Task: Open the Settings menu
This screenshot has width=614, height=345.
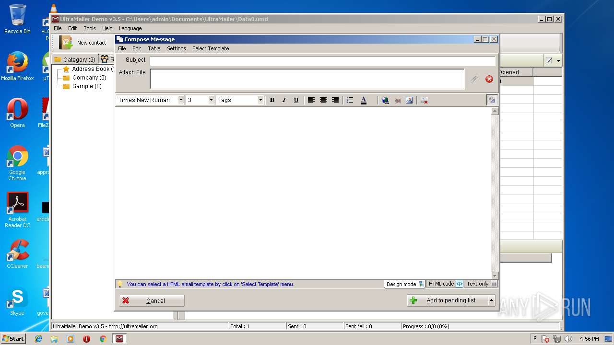Action: coord(176,48)
